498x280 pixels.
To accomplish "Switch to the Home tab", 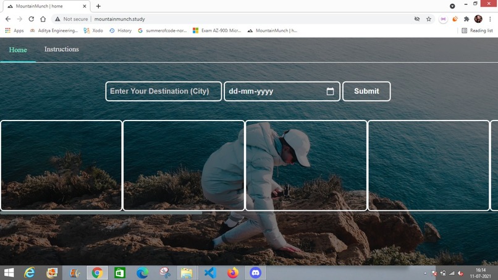I will pyautogui.click(x=18, y=50).
